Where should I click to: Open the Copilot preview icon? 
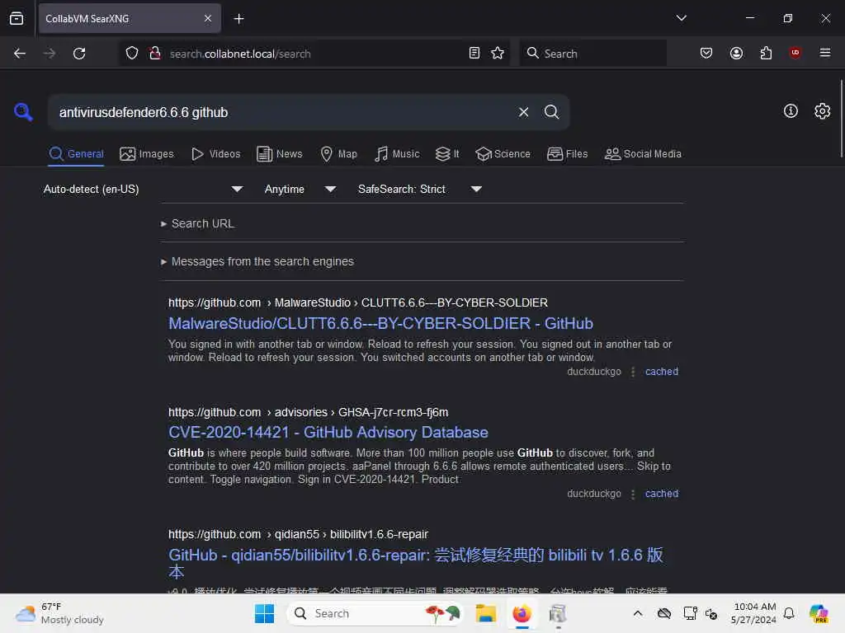[819, 613]
